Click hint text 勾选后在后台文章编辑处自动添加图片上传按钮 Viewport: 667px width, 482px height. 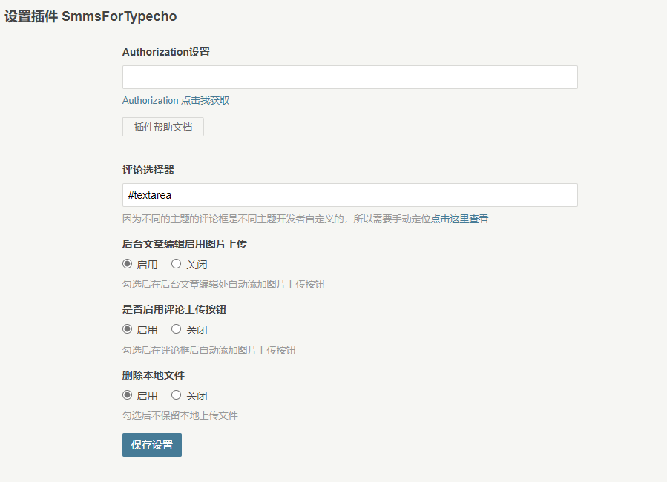click(x=223, y=284)
